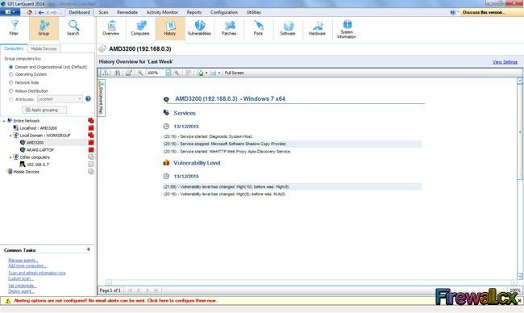Screen dimensions: 524x313
Task: Open the Scan menu tab
Action: pyautogui.click(x=104, y=12)
